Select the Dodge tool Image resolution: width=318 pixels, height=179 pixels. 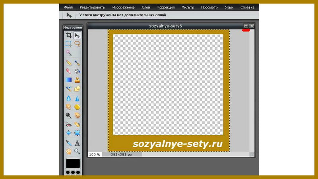[68, 115]
